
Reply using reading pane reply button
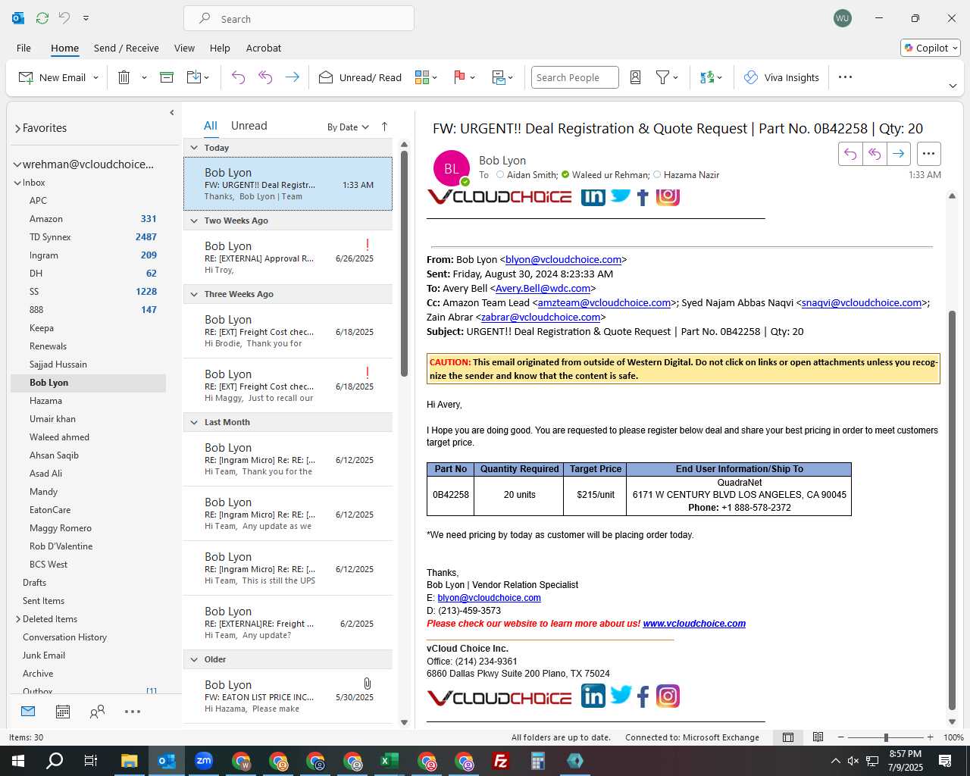click(x=850, y=154)
